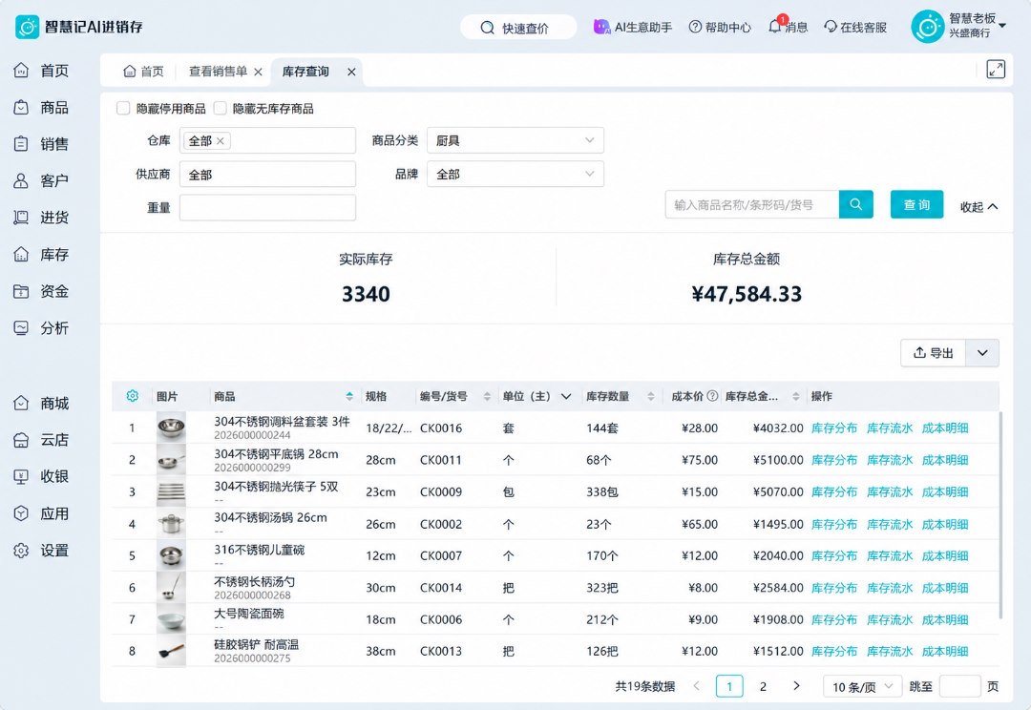The width and height of the screenshot is (1031, 710).
Task: Click the 智慧记AI进销存 logo
Action: coord(79,27)
